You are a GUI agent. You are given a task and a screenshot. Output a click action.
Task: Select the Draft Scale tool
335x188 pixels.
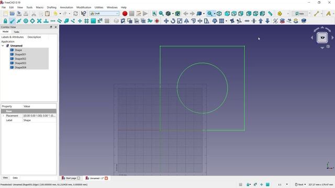(180, 21)
